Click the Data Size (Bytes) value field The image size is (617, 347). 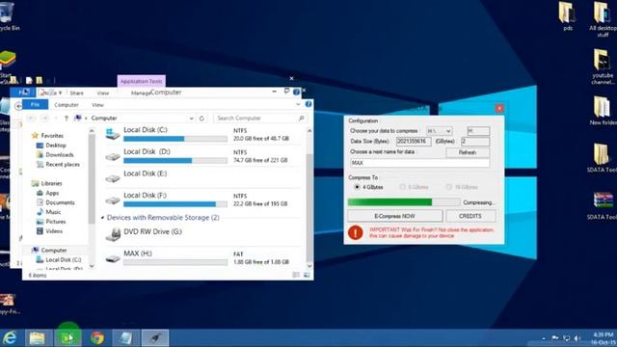(x=414, y=142)
